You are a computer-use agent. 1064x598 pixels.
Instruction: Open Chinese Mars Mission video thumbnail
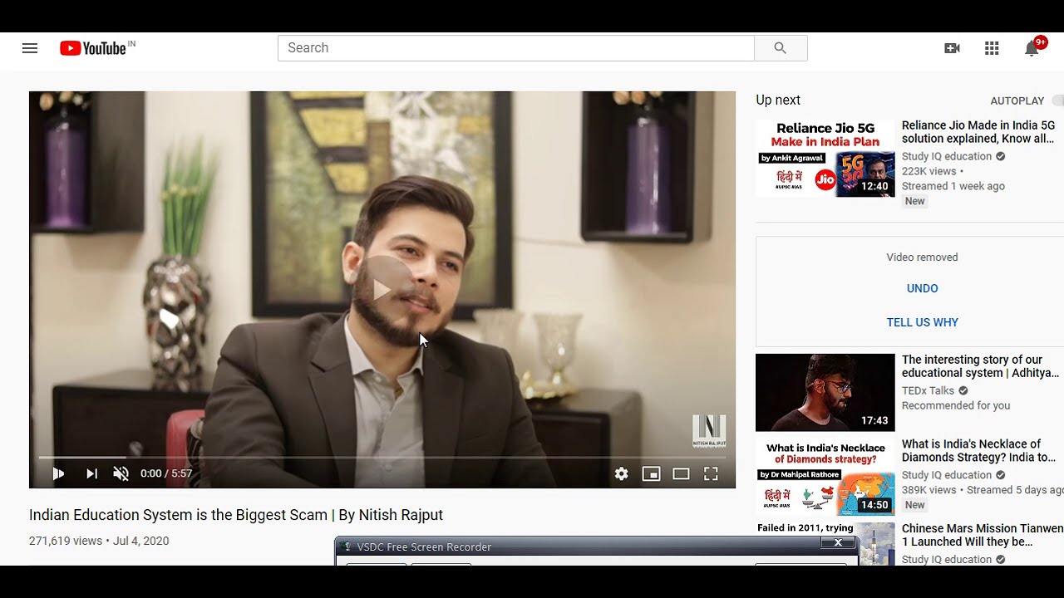[825, 544]
